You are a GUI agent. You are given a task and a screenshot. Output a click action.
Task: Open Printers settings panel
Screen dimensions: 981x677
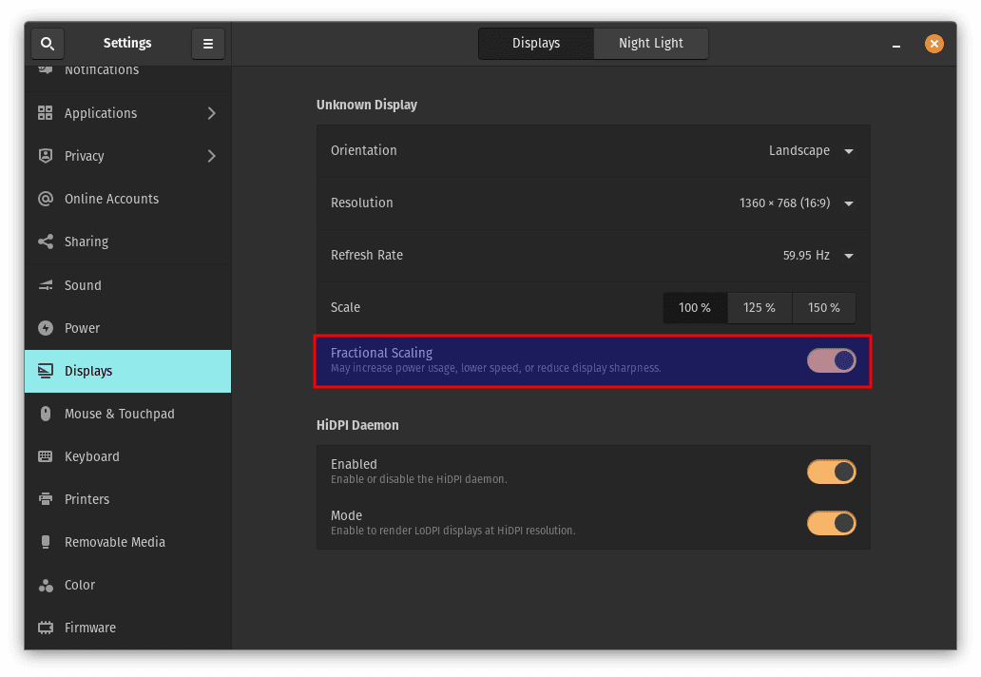click(127, 498)
